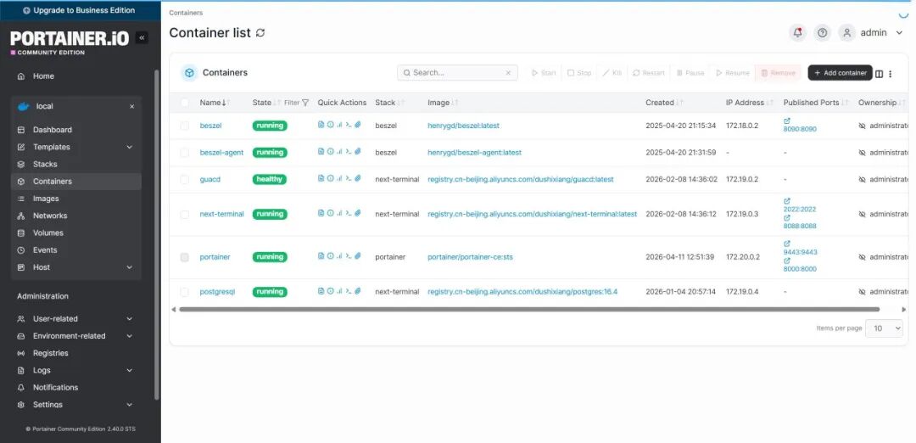Close the local environment with X
Screen dimensions: 916x443
(x=132, y=106)
